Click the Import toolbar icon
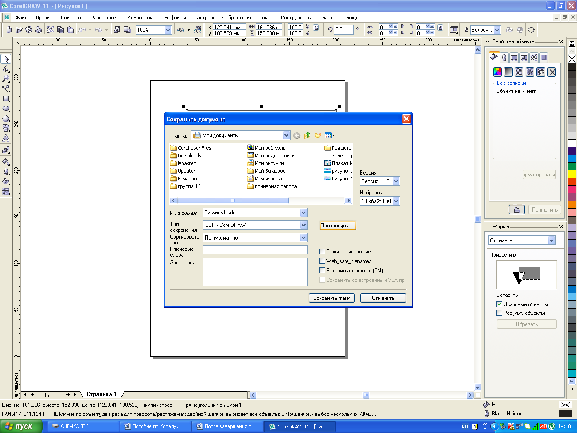577x433 pixels. pyautogui.click(x=117, y=30)
